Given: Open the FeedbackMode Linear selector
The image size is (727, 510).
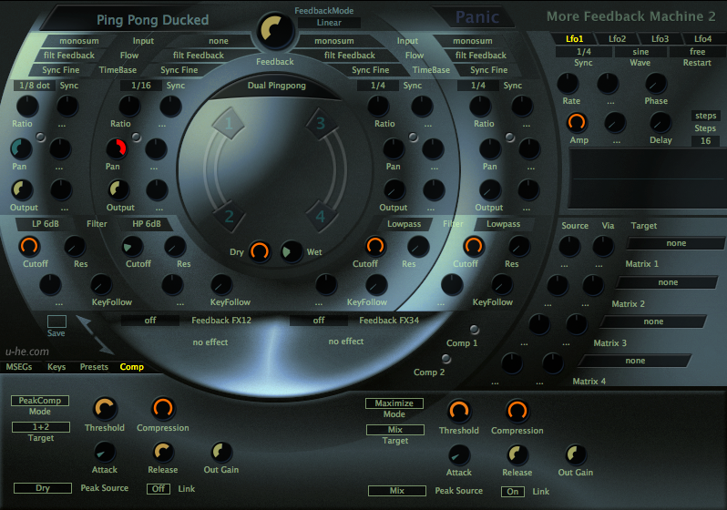Looking at the screenshot, I should pyautogui.click(x=329, y=22).
